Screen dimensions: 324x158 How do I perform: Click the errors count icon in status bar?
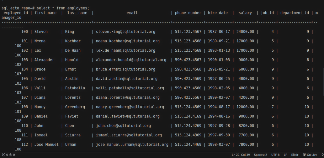(x=3, y=155)
